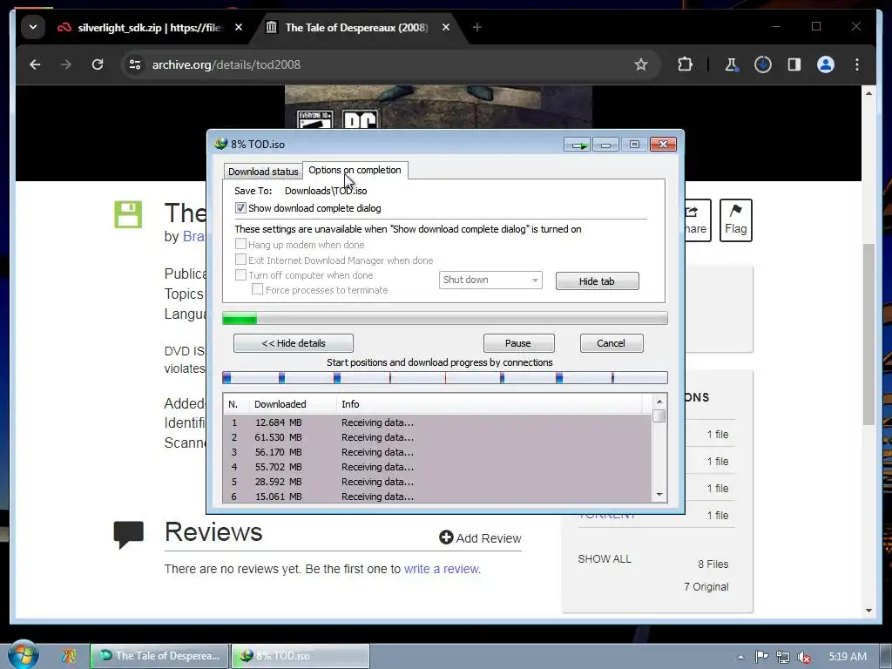Toggle Turn off computer when done
The height and width of the screenshot is (669, 892).
click(240, 274)
